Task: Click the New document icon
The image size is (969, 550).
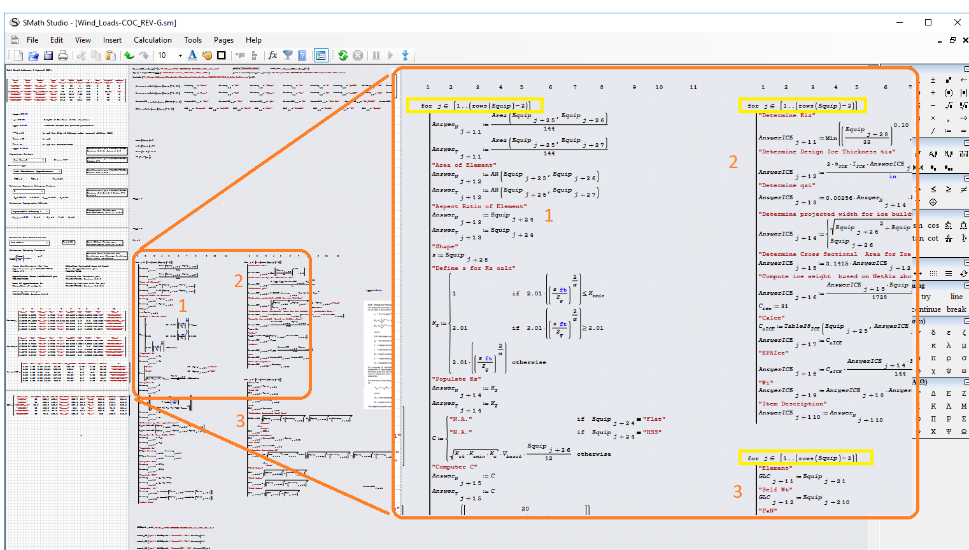Action: (18, 55)
